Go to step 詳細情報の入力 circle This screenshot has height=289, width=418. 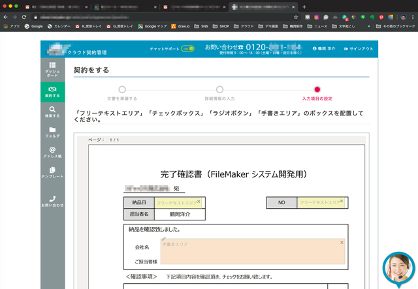click(219, 89)
